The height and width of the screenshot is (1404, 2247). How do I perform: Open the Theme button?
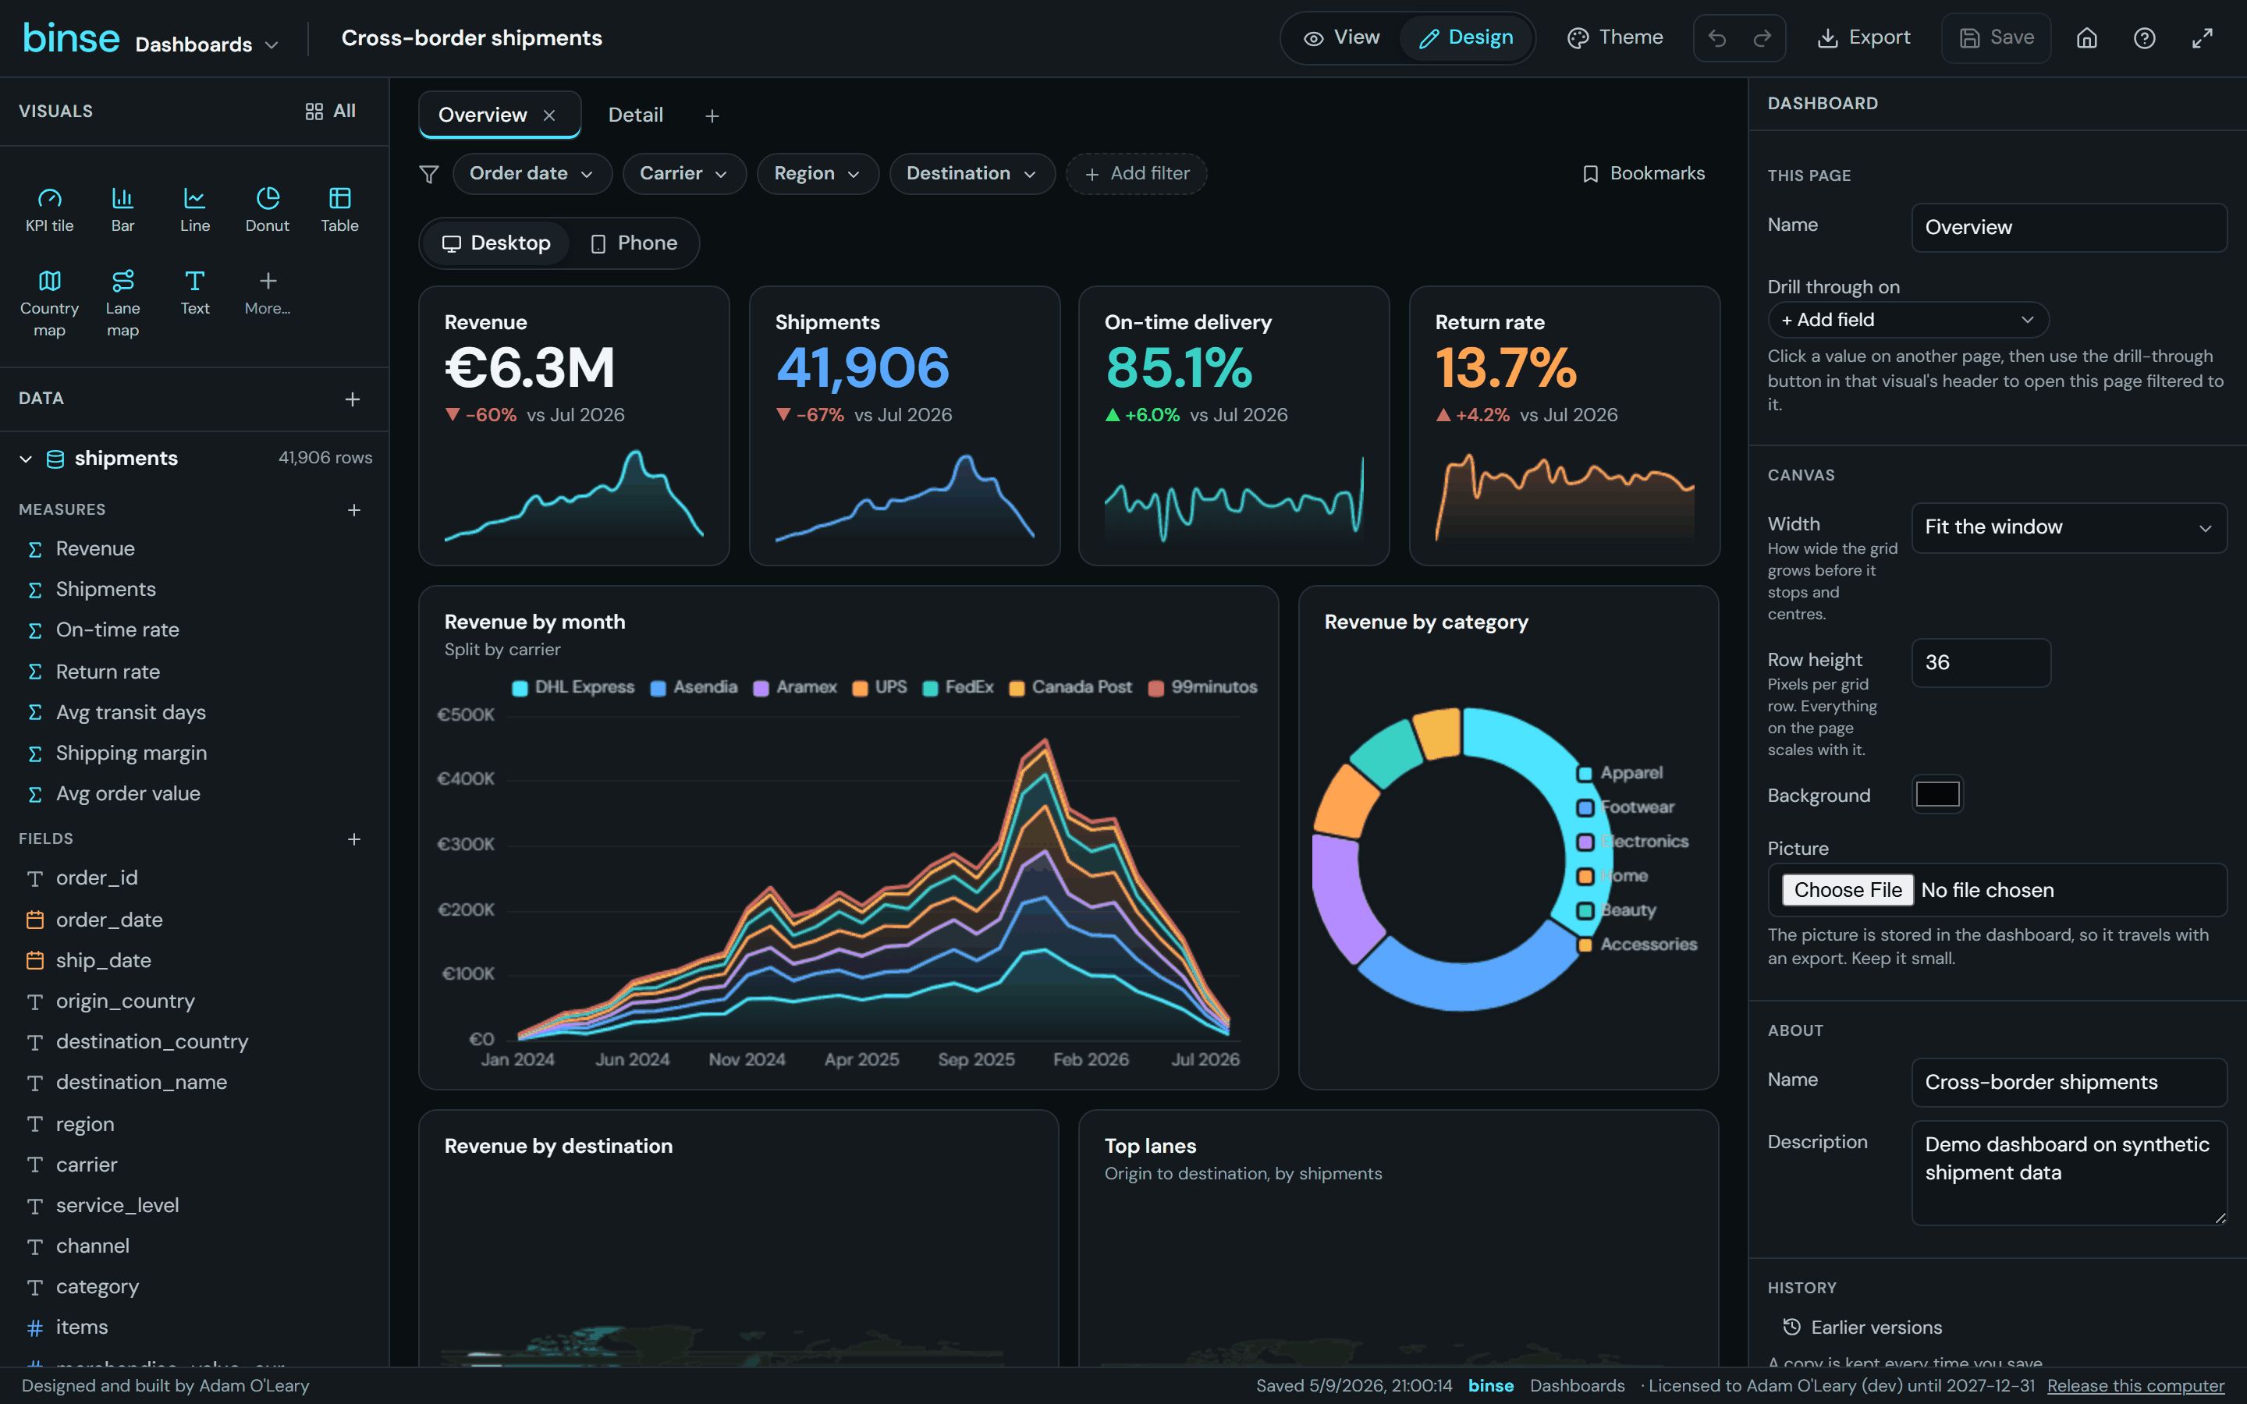pyautogui.click(x=1616, y=38)
